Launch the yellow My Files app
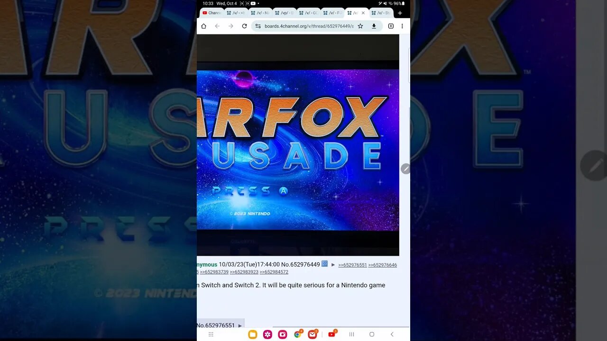This screenshot has width=607, height=341. (252, 334)
